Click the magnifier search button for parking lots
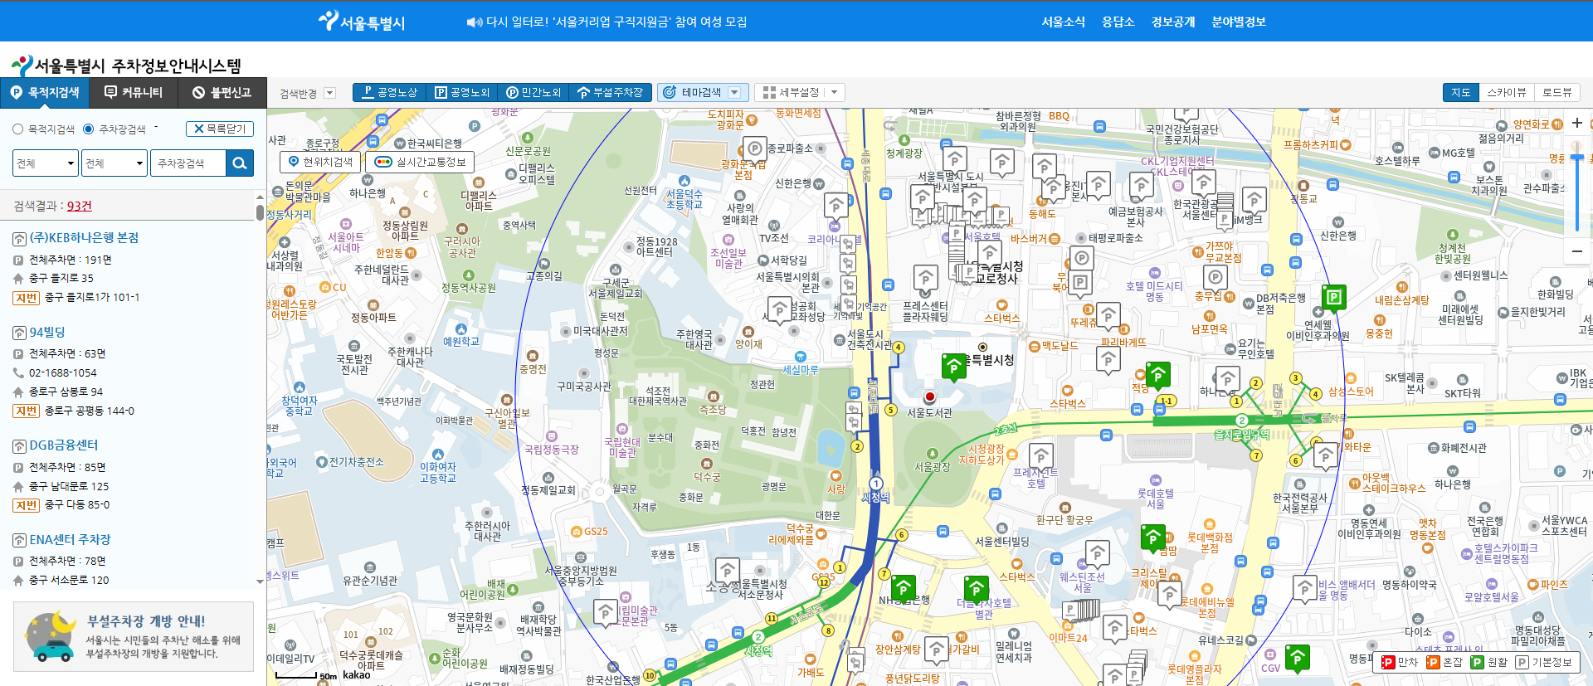Screen dimensions: 1593x686 point(240,163)
